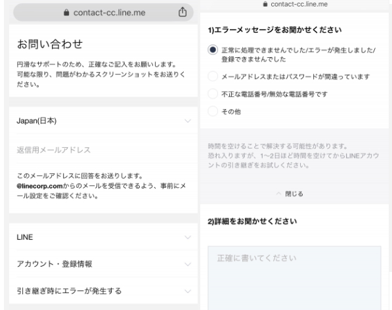Select the 正常に処理できませんでした radio option
392x310 pixels.
click(x=213, y=50)
